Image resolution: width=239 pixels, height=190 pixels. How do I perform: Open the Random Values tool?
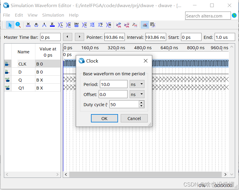coord(109,25)
